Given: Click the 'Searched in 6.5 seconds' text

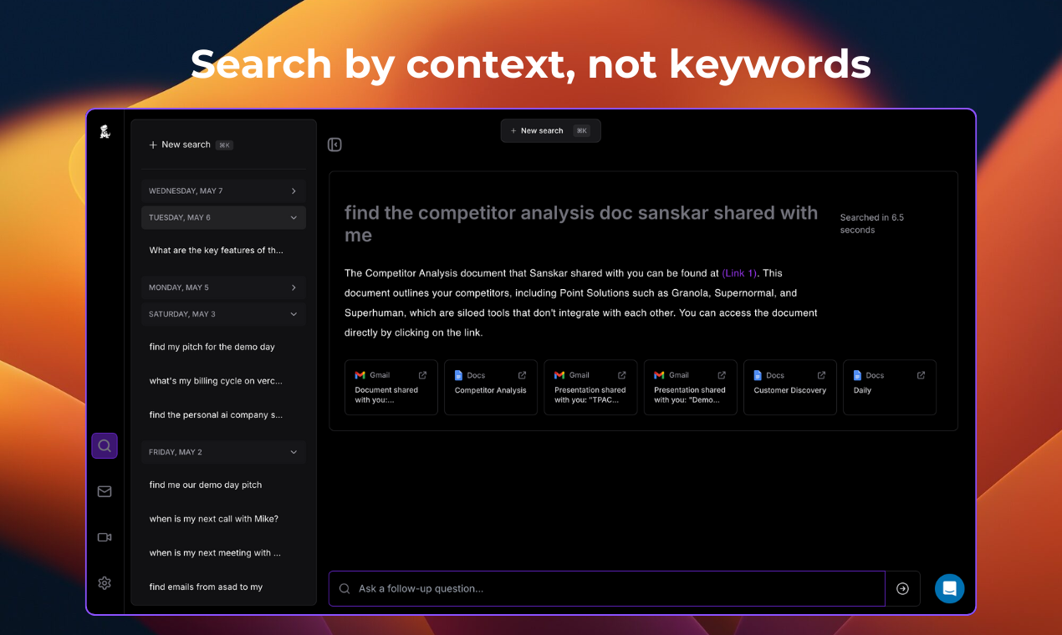Looking at the screenshot, I should [872, 223].
